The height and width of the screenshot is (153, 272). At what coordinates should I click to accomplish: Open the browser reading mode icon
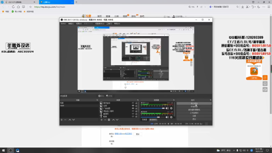tap(23, 7)
